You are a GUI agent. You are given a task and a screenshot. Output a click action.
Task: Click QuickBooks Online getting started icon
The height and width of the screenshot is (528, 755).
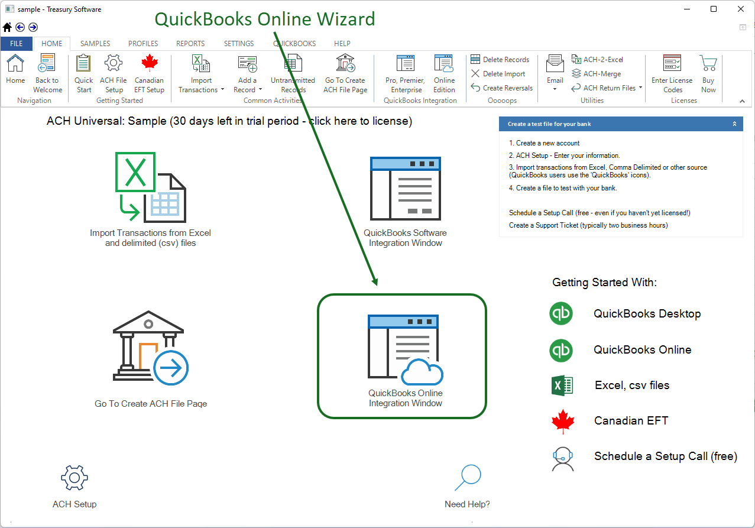click(561, 350)
